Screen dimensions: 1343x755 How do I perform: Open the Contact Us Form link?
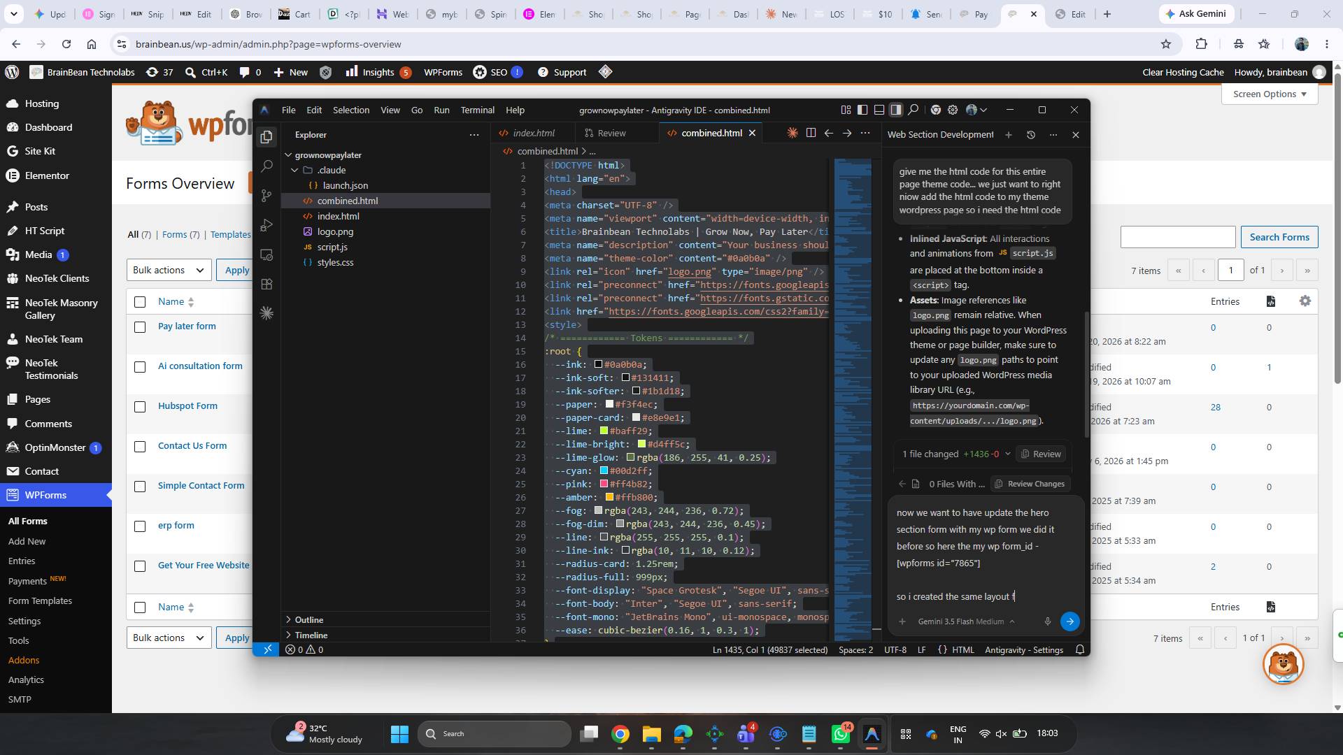[x=192, y=445]
